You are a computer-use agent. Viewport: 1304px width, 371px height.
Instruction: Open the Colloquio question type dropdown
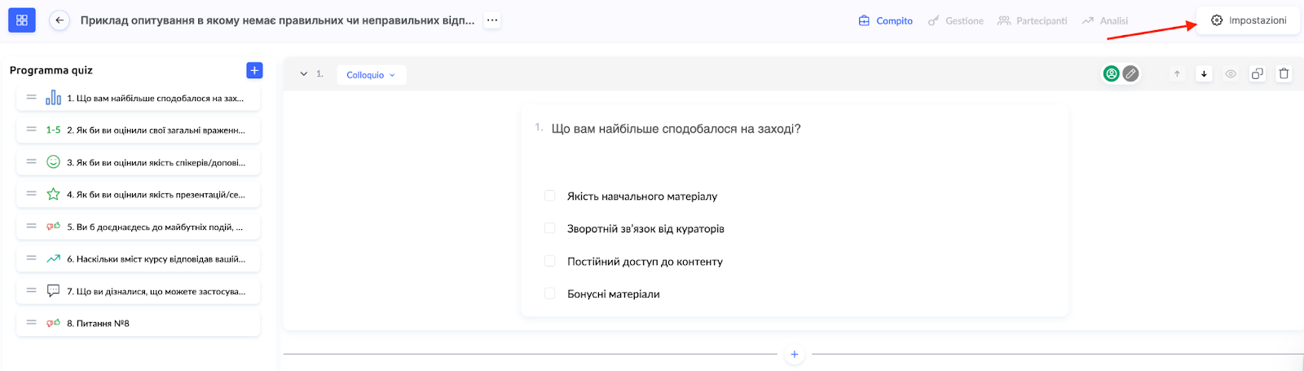coord(371,75)
